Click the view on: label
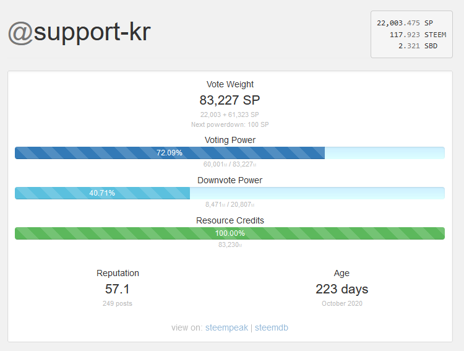 187,327
